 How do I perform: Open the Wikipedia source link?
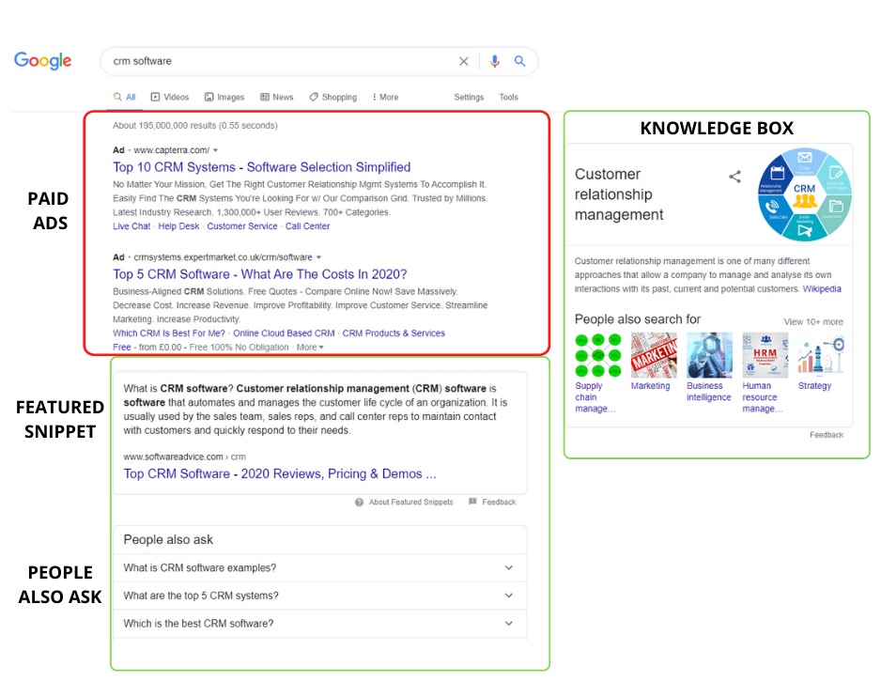(x=822, y=289)
